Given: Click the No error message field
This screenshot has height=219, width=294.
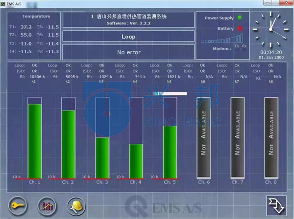Looking at the screenshot, I should (128, 52).
